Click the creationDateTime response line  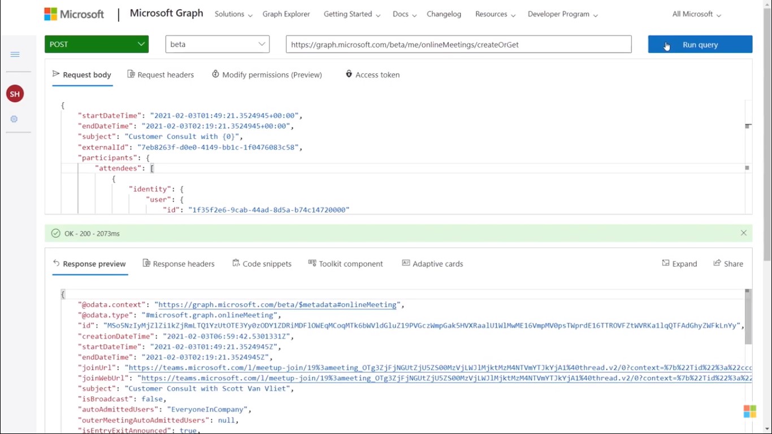(186, 336)
